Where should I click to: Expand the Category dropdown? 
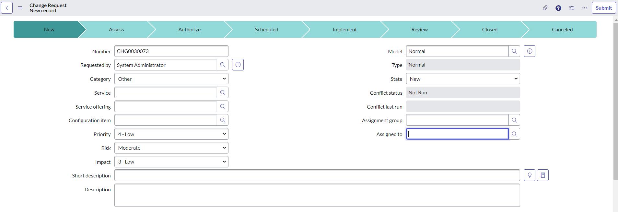(x=171, y=79)
